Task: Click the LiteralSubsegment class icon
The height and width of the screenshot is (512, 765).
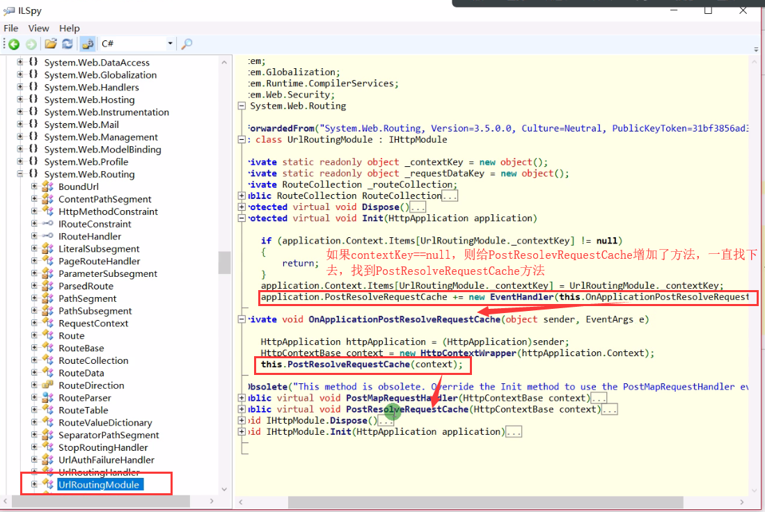Action: [x=48, y=248]
